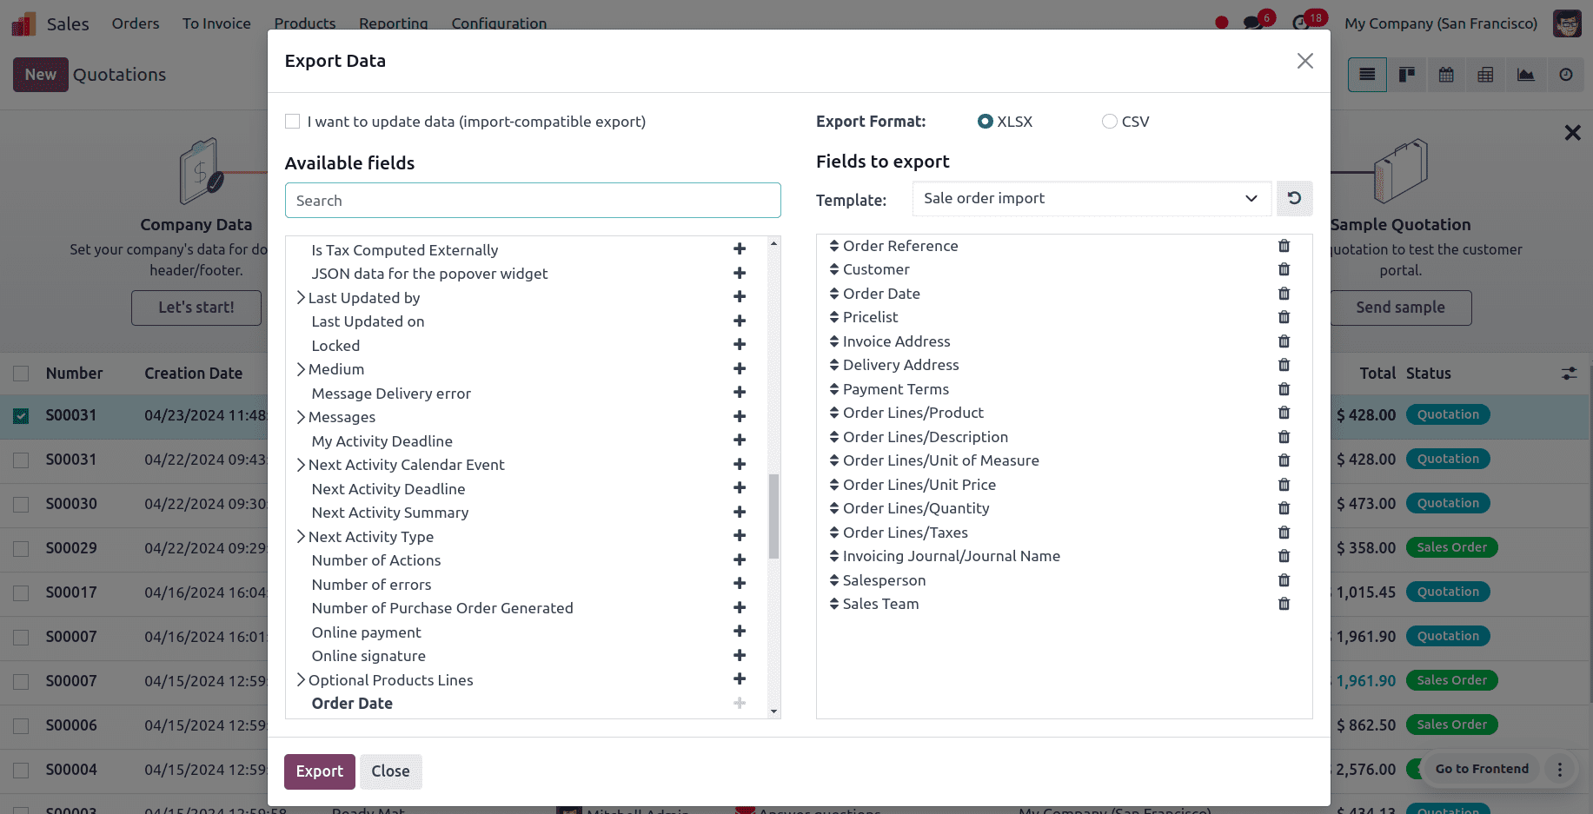Click Send sample button
The height and width of the screenshot is (814, 1593).
1400,308
